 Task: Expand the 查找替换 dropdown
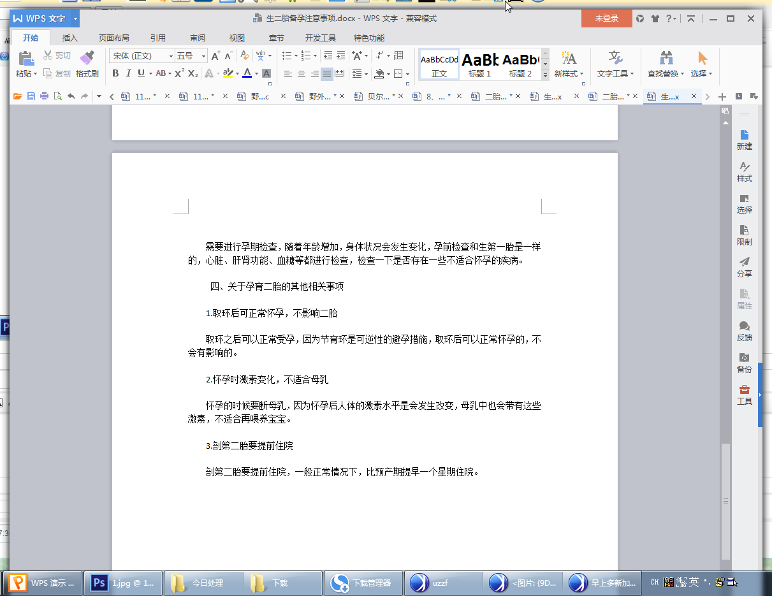[667, 74]
